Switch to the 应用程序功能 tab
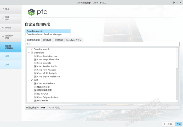This screenshot has width=183, height=127. [x=33, y=40]
